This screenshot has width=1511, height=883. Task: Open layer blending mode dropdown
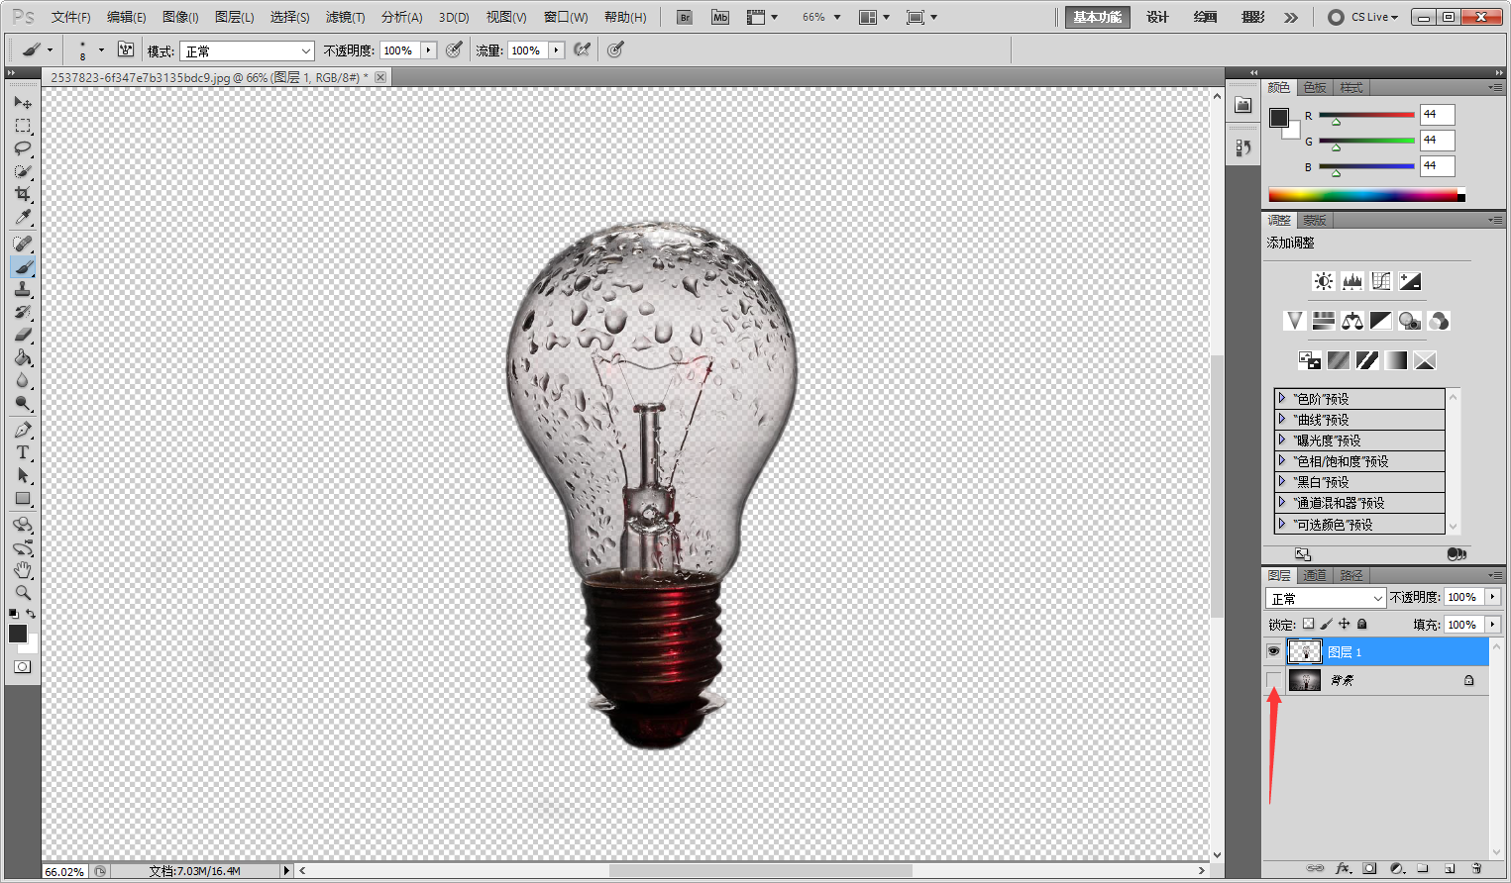1325,599
